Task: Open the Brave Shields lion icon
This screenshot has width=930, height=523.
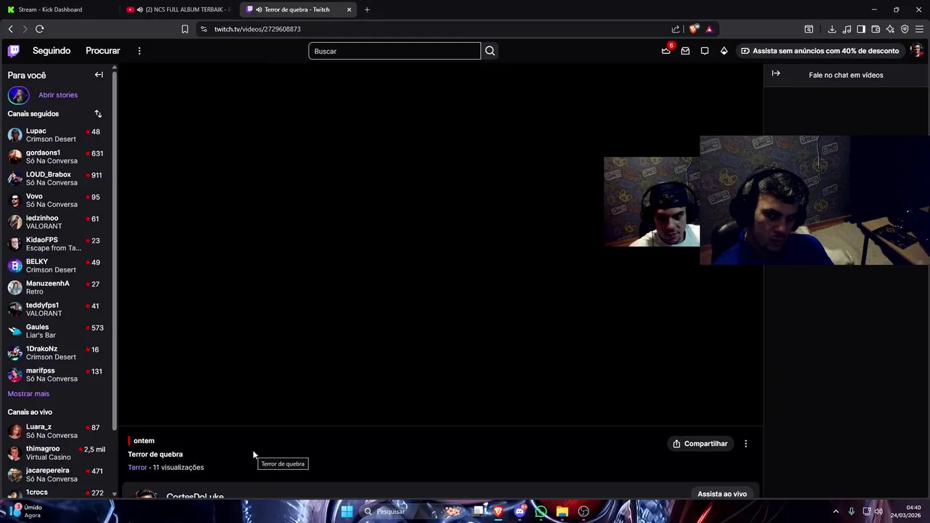Action: coord(694,29)
